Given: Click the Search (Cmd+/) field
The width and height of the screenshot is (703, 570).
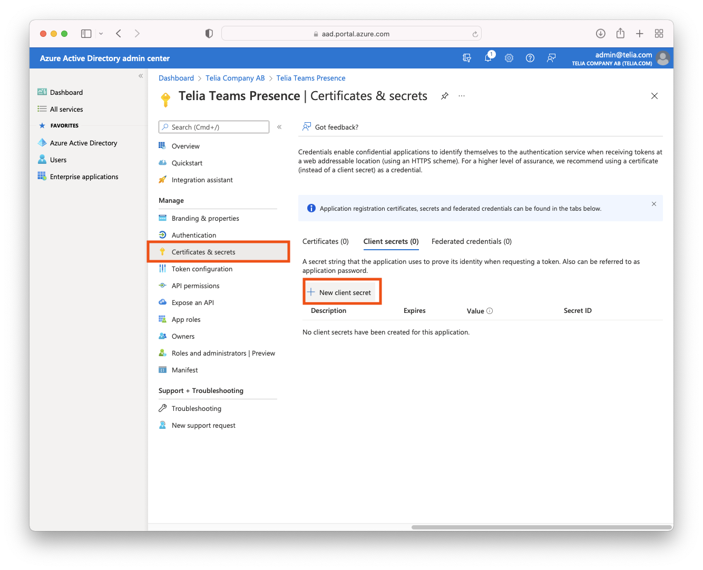Looking at the screenshot, I should point(214,127).
